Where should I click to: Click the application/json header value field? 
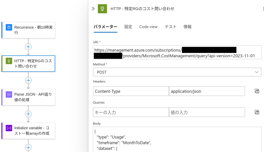tap(207, 91)
